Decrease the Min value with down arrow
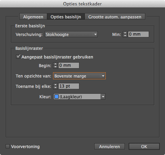Screen dimensions: 165x155 coord(125,36)
